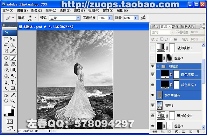The height and width of the screenshot is (135, 207).
Task: Swap foreground and background colors
Action: [13, 106]
